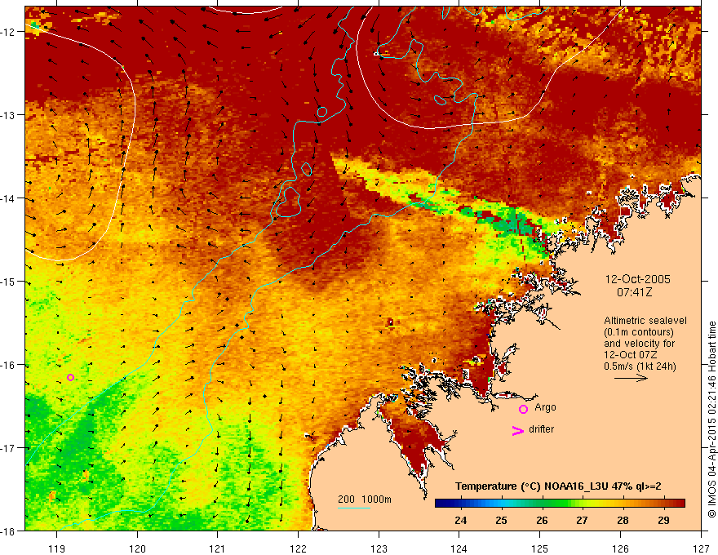
Task: Click the color bar tick label 25
Action: 502,521
